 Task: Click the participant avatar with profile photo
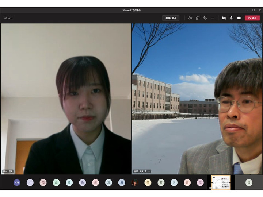pyautogui.click(x=135, y=183)
